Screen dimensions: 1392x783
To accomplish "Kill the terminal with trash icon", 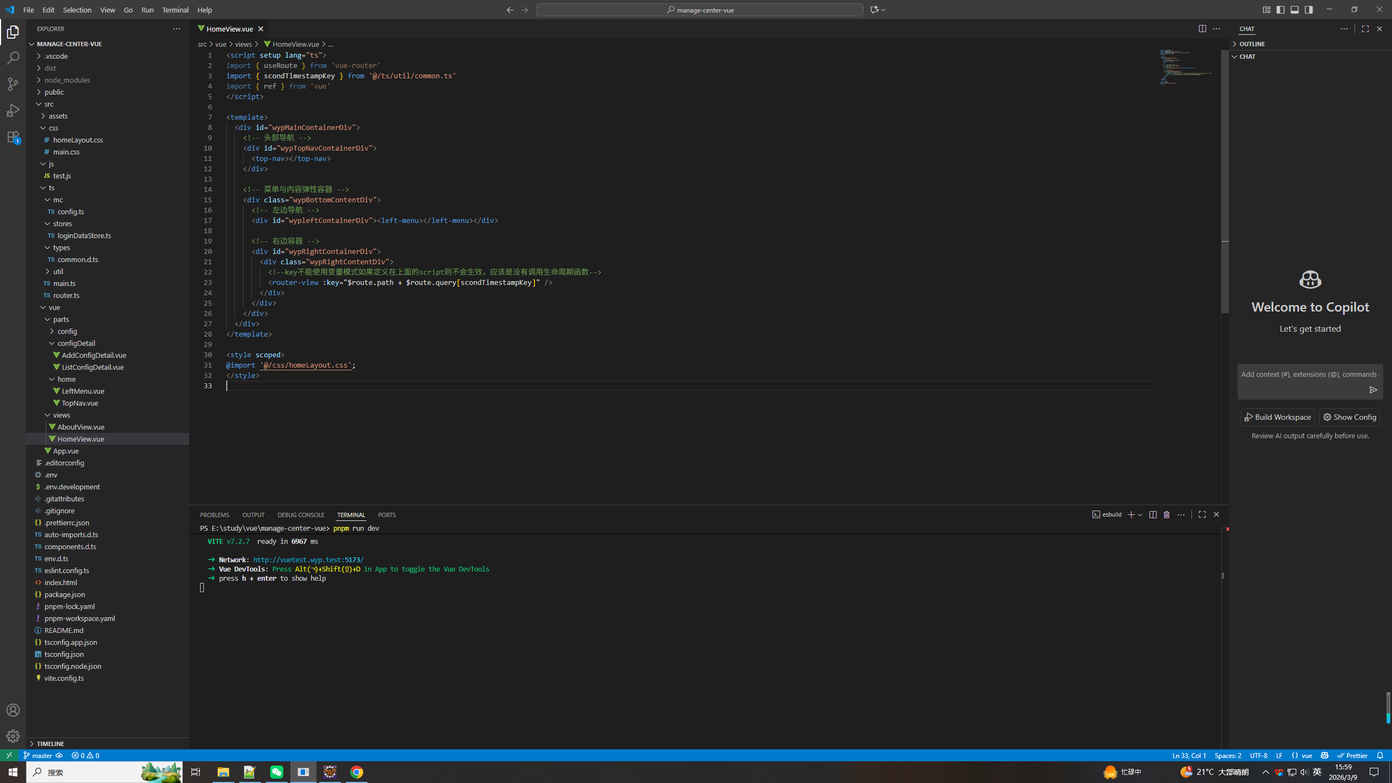I will (x=1166, y=514).
